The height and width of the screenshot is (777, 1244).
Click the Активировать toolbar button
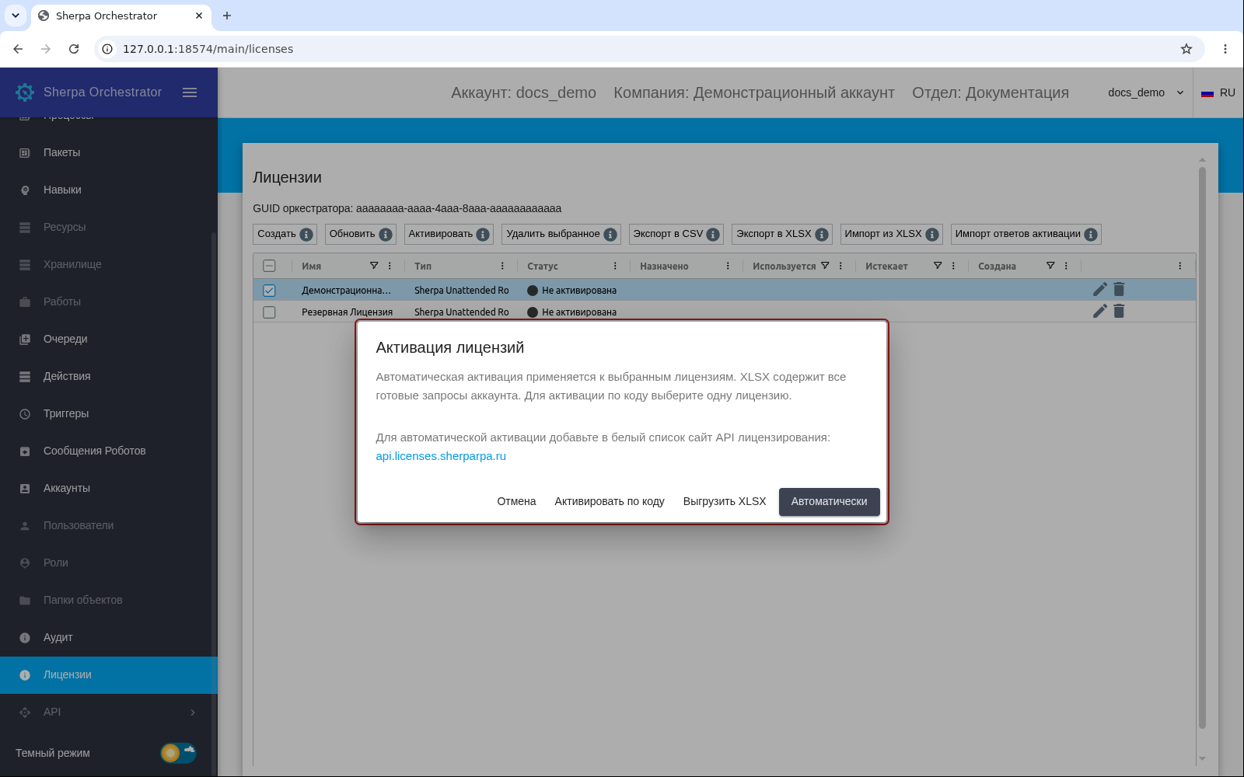tap(449, 234)
